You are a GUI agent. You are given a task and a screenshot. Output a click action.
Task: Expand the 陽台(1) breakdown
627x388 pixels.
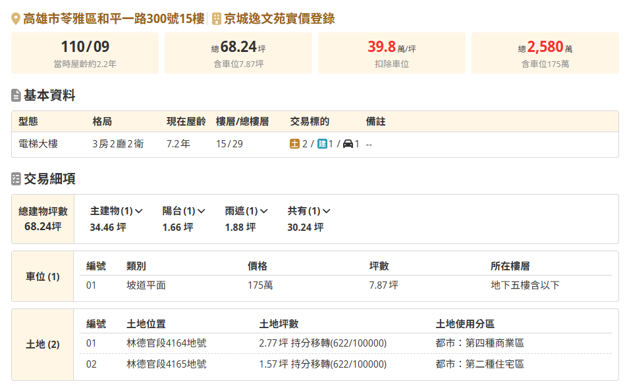[x=184, y=210]
